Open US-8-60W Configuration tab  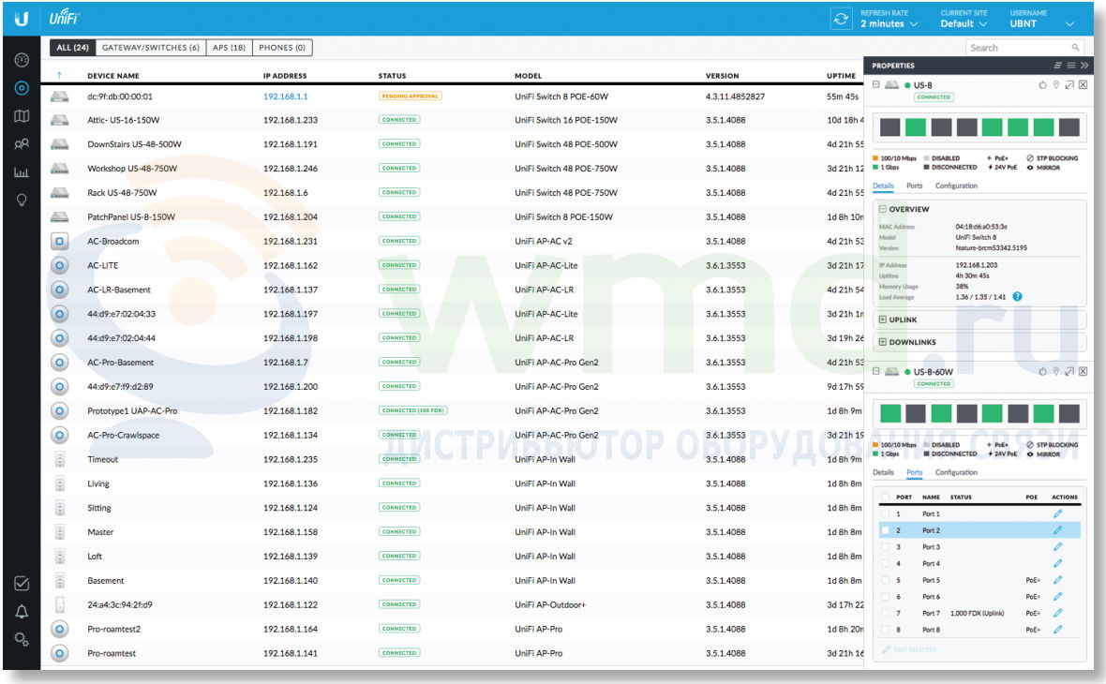(x=956, y=472)
